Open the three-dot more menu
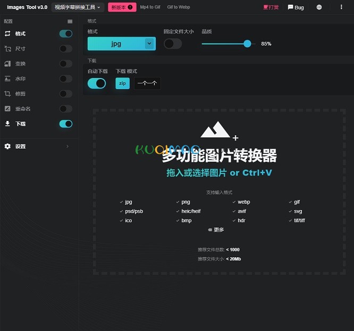Image resolution: width=354 pixels, height=331 pixels. pyautogui.click(x=341, y=7)
